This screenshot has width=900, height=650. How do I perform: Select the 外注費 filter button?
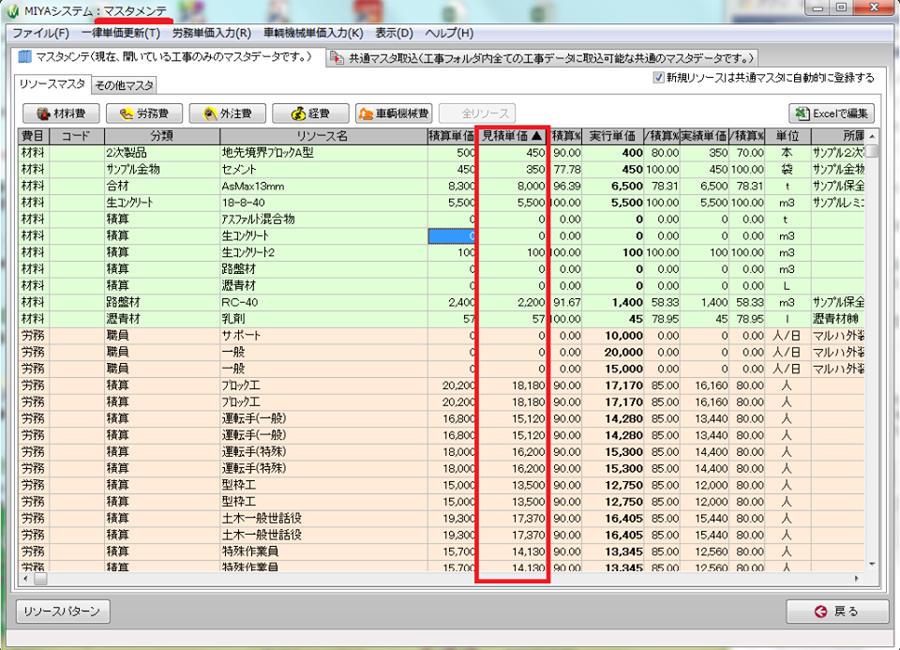(227, 113)
